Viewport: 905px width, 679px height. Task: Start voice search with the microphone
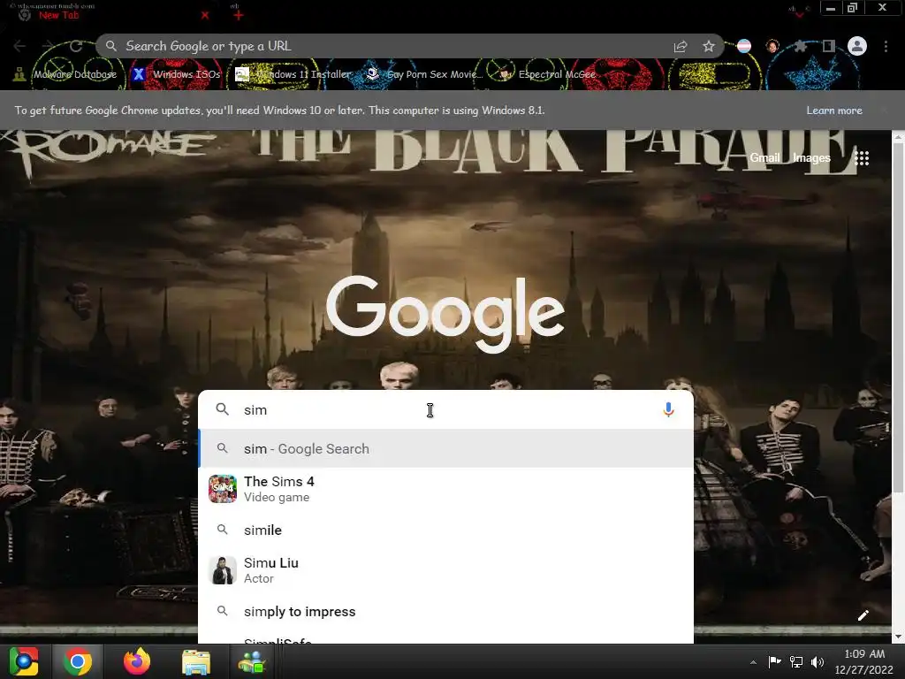(668, 410)
